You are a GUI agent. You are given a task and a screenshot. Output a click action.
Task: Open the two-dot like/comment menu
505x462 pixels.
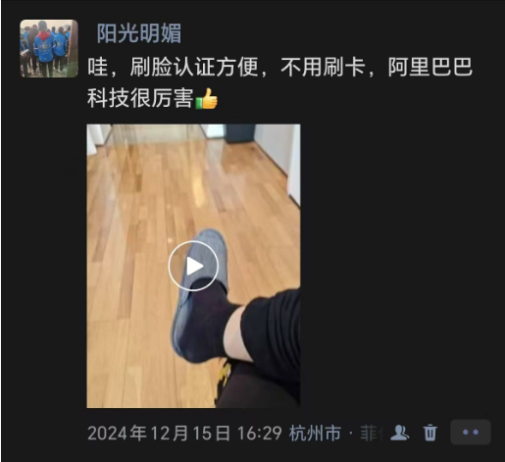471,433
